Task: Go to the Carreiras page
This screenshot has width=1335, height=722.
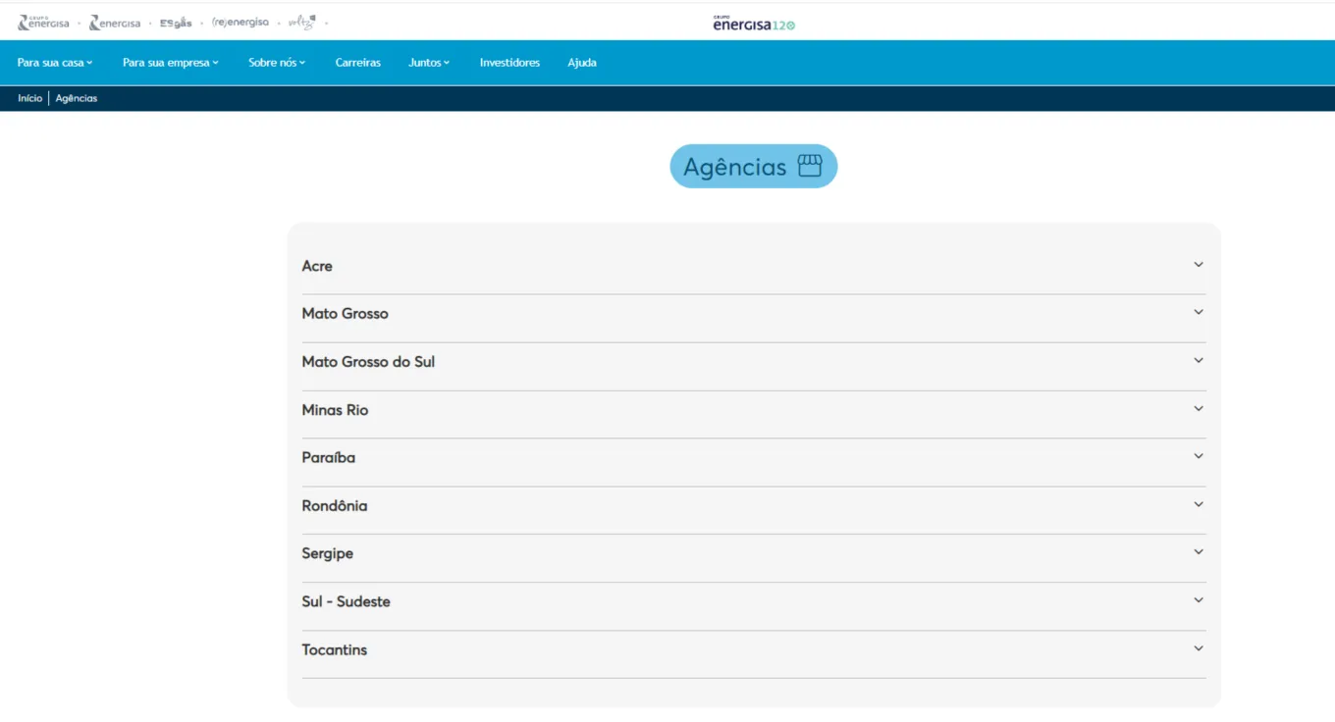Action: pos(357,63)
